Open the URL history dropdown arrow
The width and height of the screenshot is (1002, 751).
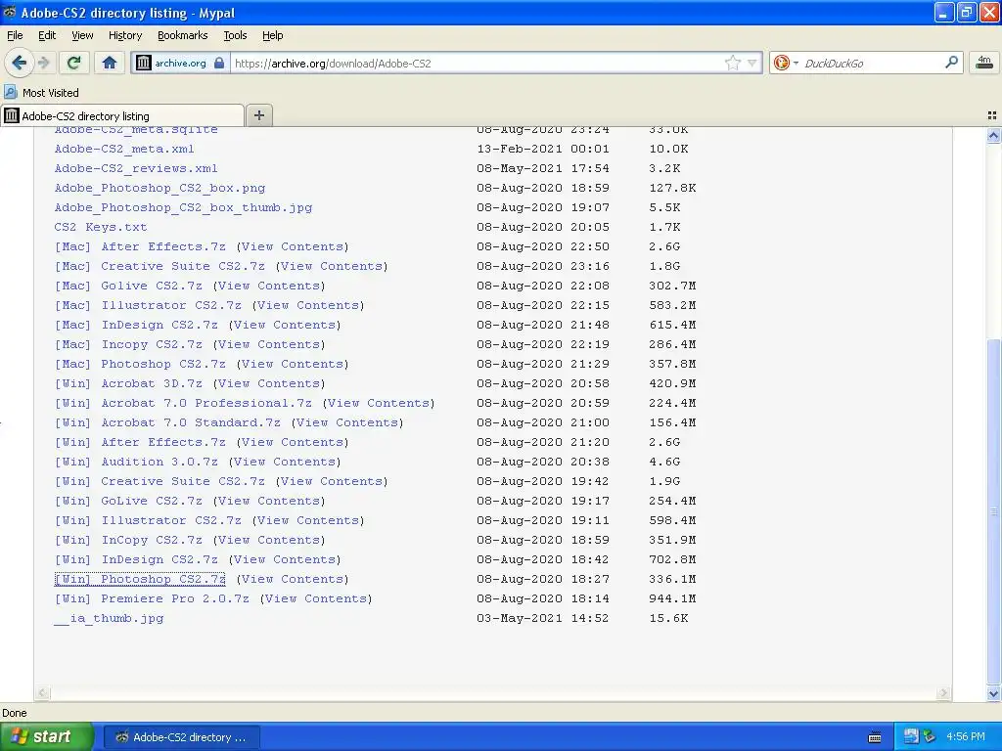point(752,63)
